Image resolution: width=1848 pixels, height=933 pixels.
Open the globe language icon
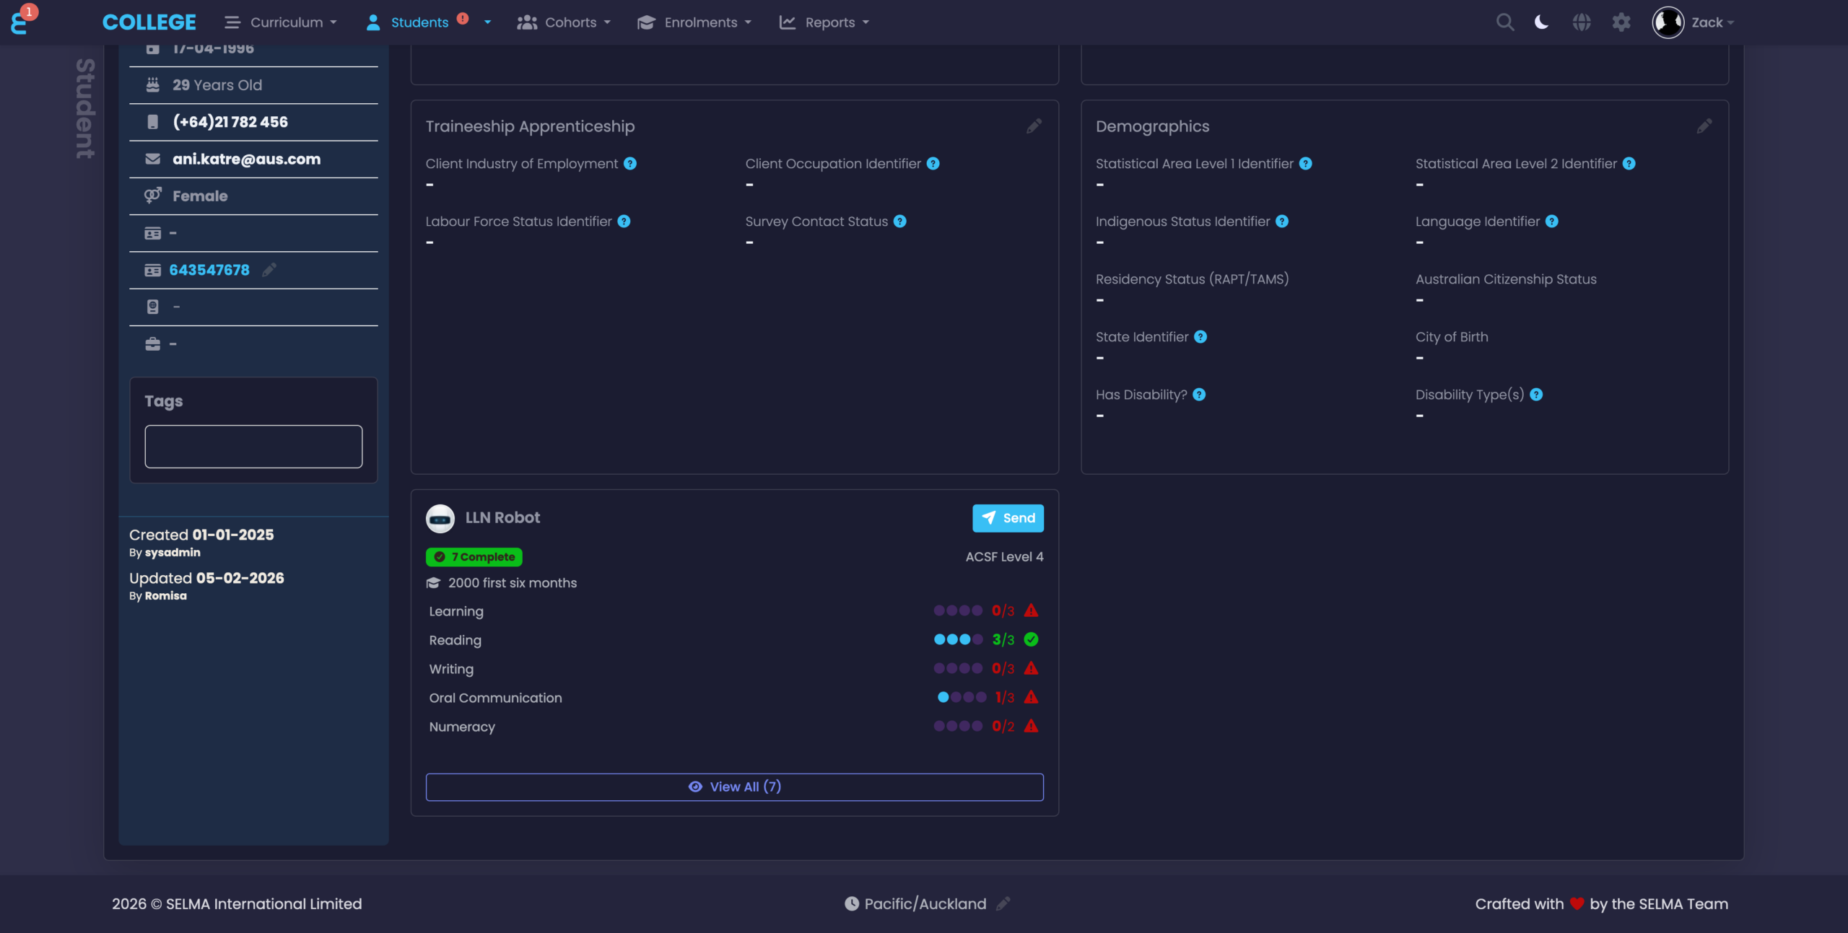(x=1581, y=22)
